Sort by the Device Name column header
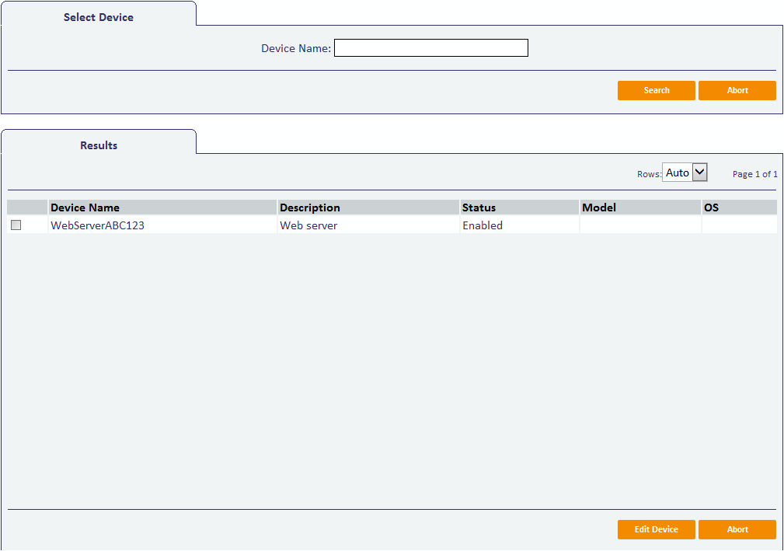Image resolution: width=784 pixels, height=551 pixels. tap(85, 207)
